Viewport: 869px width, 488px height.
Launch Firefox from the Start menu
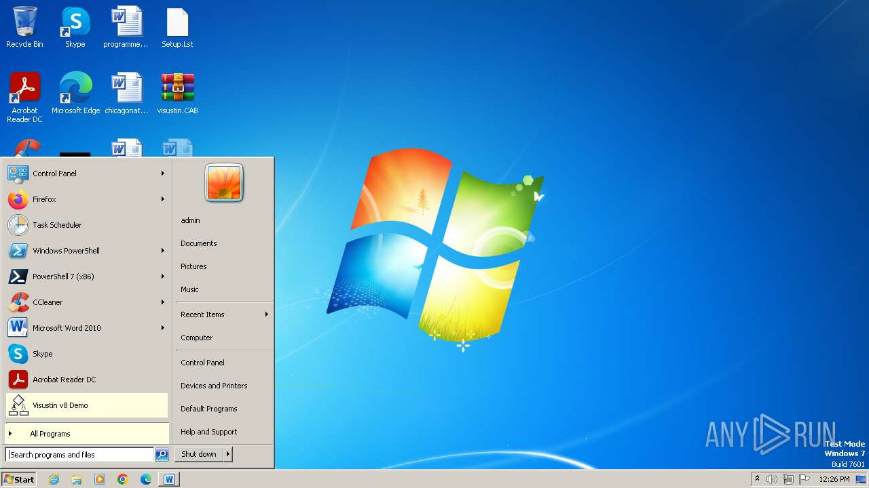click(x=87, y=199)
